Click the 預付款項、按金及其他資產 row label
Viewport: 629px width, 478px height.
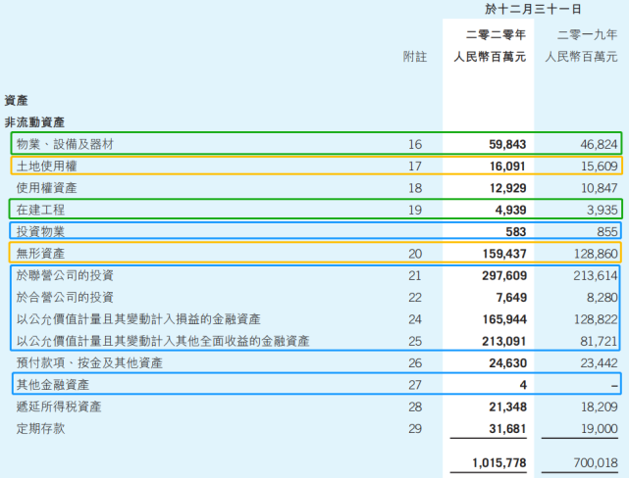coord(89,362)
